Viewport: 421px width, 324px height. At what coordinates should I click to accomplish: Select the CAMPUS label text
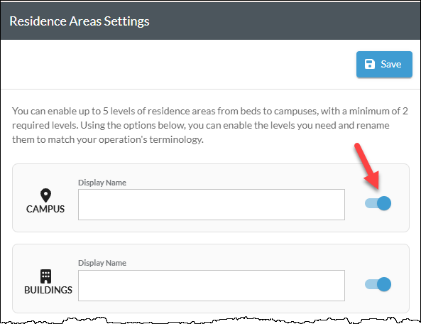point(45,209)
